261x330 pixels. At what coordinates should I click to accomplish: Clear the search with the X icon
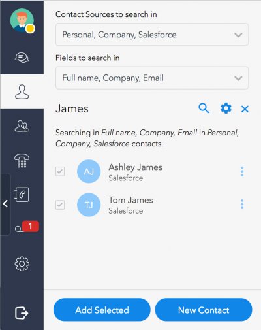pos(245,109)
